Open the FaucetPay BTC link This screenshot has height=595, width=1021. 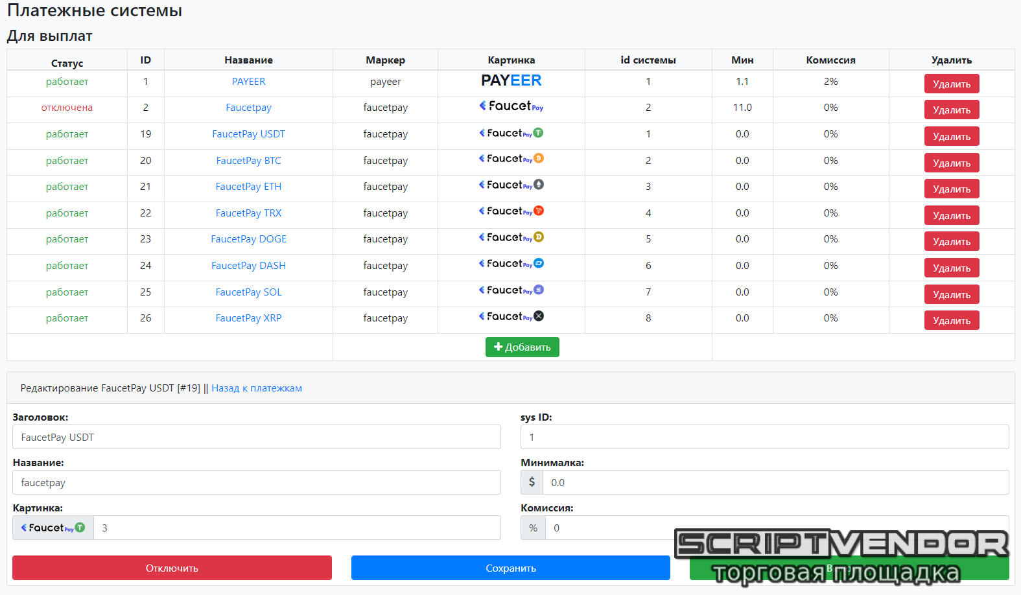(249, 161)
